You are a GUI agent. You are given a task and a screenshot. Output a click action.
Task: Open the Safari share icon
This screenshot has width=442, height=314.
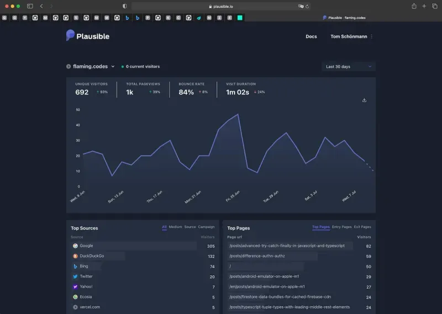[414, 6]
